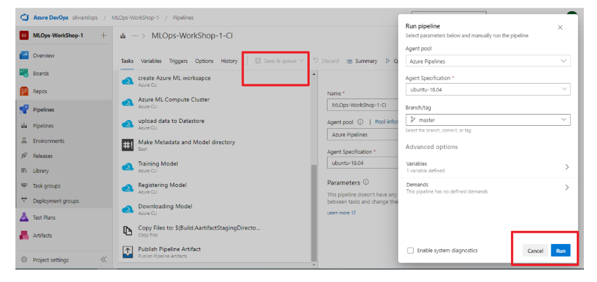Click the Azure ML Compute Cluster task icon
597x282 pixels.
(x=127, y=102)
